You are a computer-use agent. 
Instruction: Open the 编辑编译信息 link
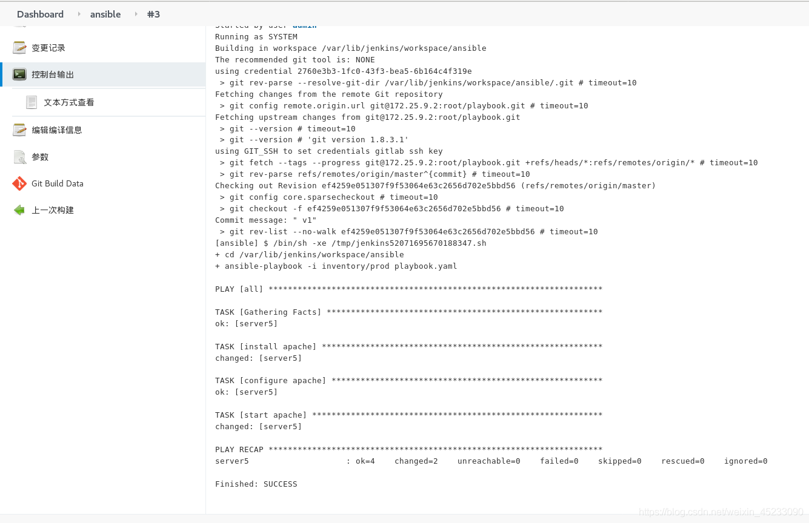pos(57,130)
